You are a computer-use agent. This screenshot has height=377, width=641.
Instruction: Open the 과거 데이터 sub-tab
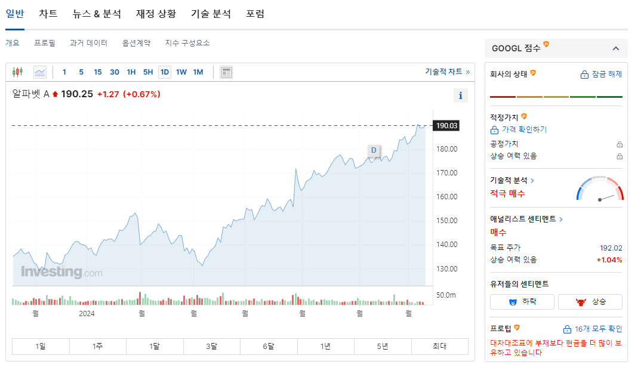pos(89,43)
